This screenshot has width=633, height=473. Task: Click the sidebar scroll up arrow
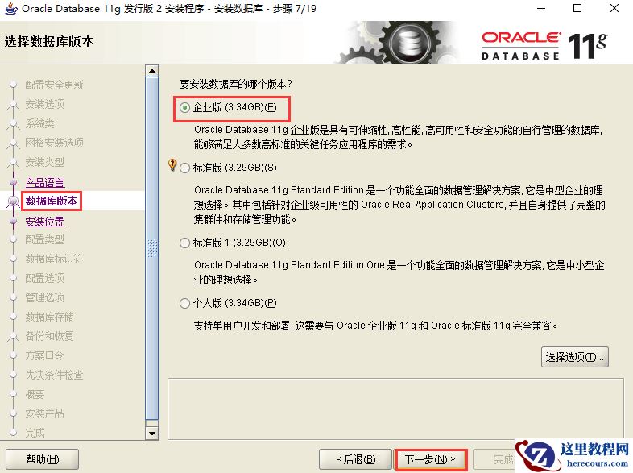(151, 71)
